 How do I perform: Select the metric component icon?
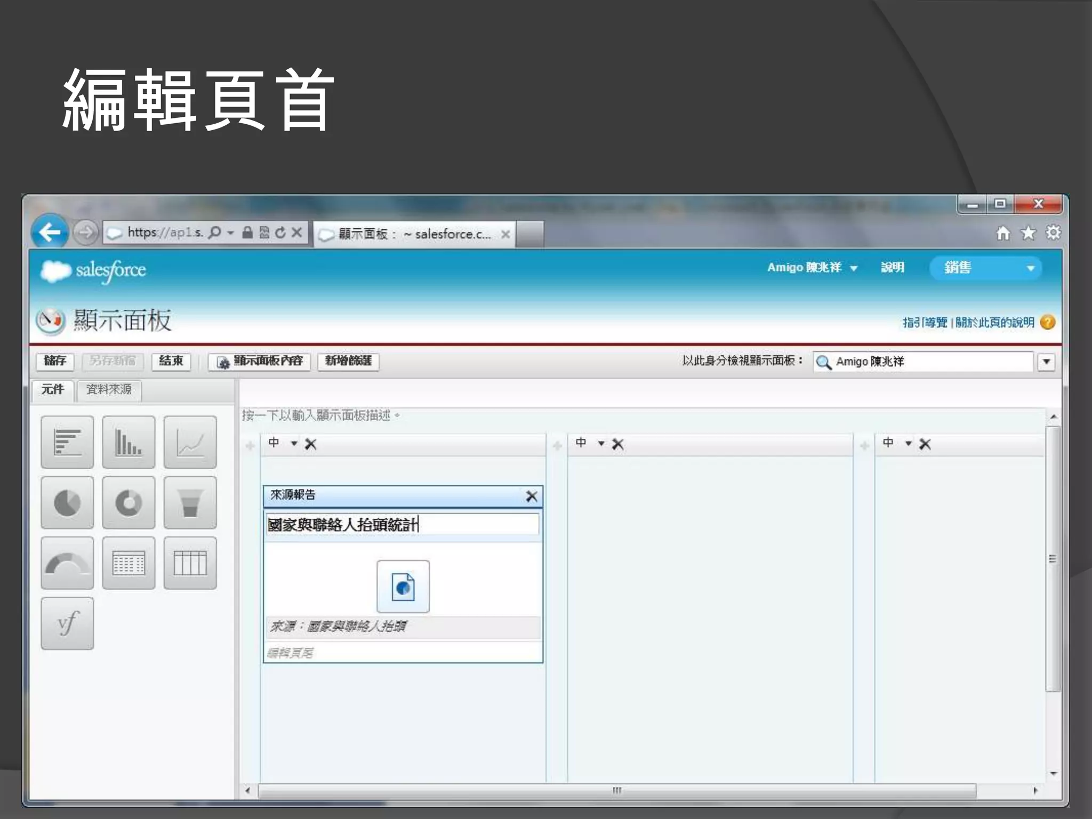point(129,563)
